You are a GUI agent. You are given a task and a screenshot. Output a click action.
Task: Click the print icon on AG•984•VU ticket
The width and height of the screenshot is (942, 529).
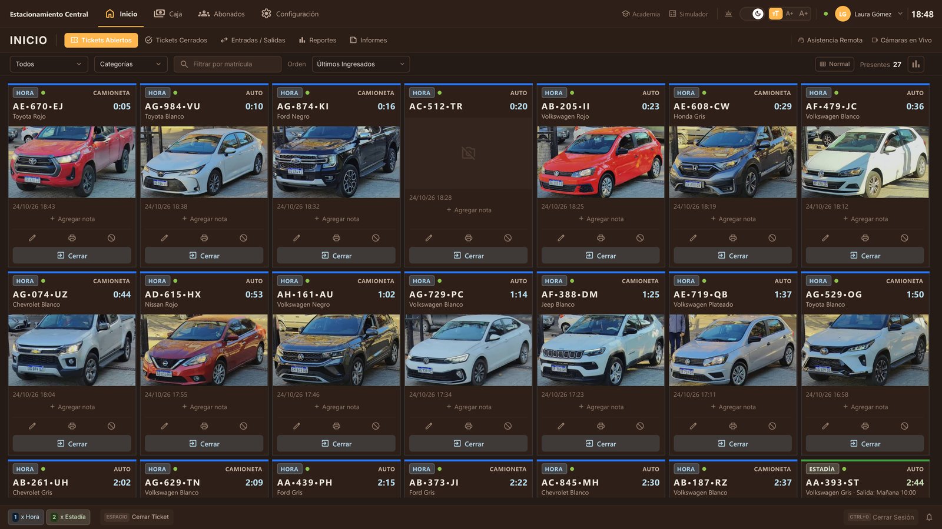click(x=204, y=238)
